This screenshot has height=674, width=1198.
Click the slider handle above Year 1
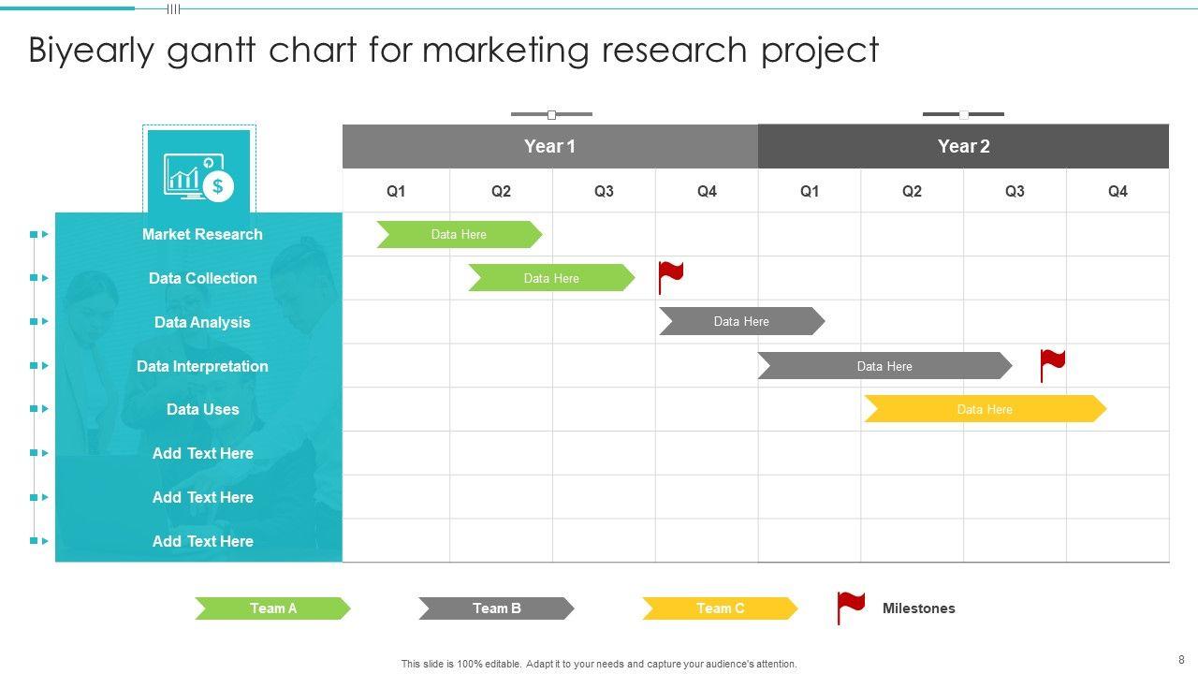551,115
